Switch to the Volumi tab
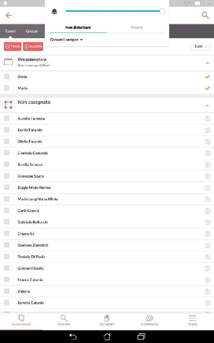 (x=136, y=27)
